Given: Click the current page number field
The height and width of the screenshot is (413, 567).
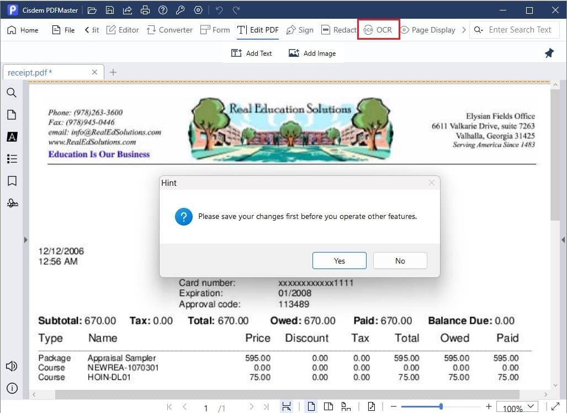Looking at the screenshot, I should coord(205,408).
